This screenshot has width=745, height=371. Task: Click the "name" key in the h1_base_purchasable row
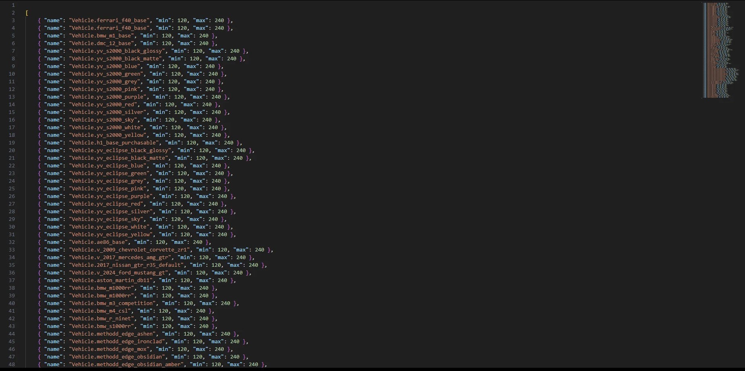[53, 143]
